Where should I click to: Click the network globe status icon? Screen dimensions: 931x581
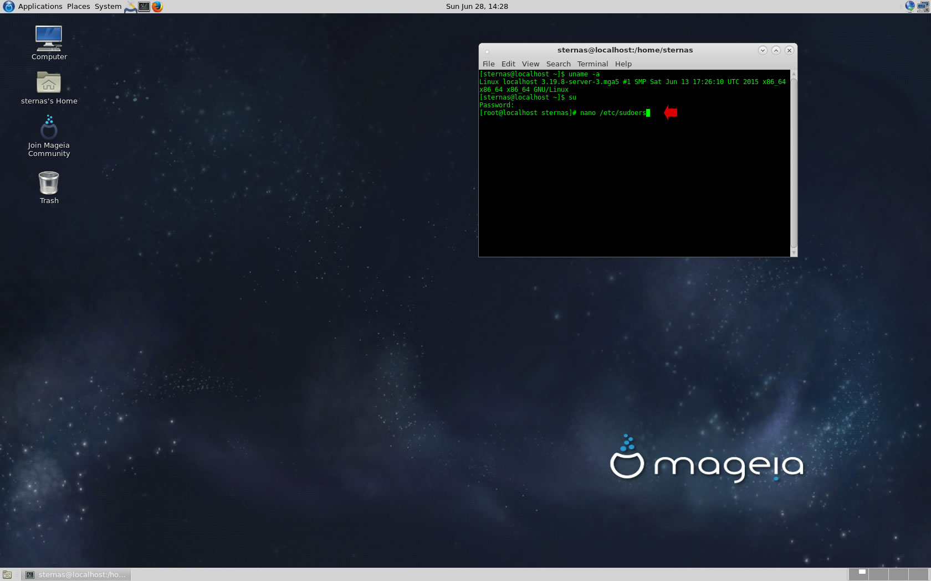(909, 7)
